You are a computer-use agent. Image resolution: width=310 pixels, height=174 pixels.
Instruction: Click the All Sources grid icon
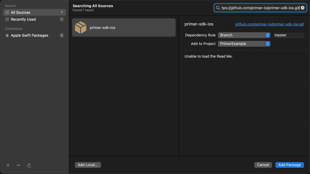coord(7,12)
